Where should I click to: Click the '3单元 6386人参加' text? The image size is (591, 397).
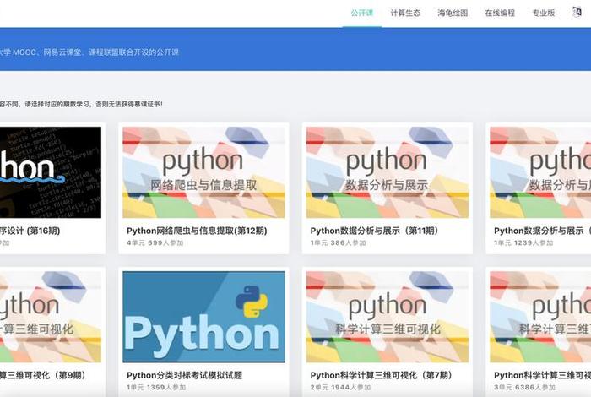click(x=524, y=387)
